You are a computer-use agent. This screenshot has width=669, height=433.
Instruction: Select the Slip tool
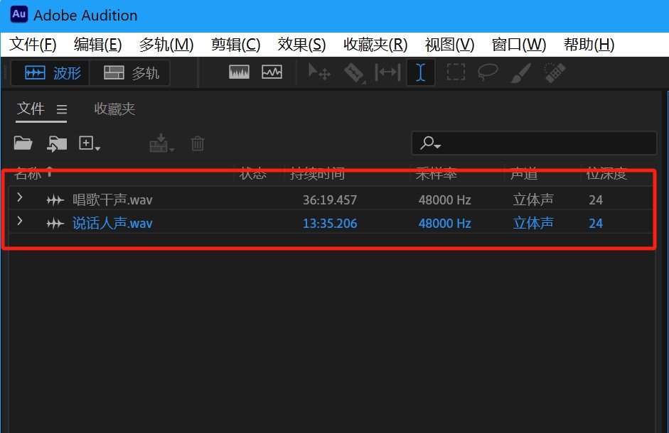point(387,72)
